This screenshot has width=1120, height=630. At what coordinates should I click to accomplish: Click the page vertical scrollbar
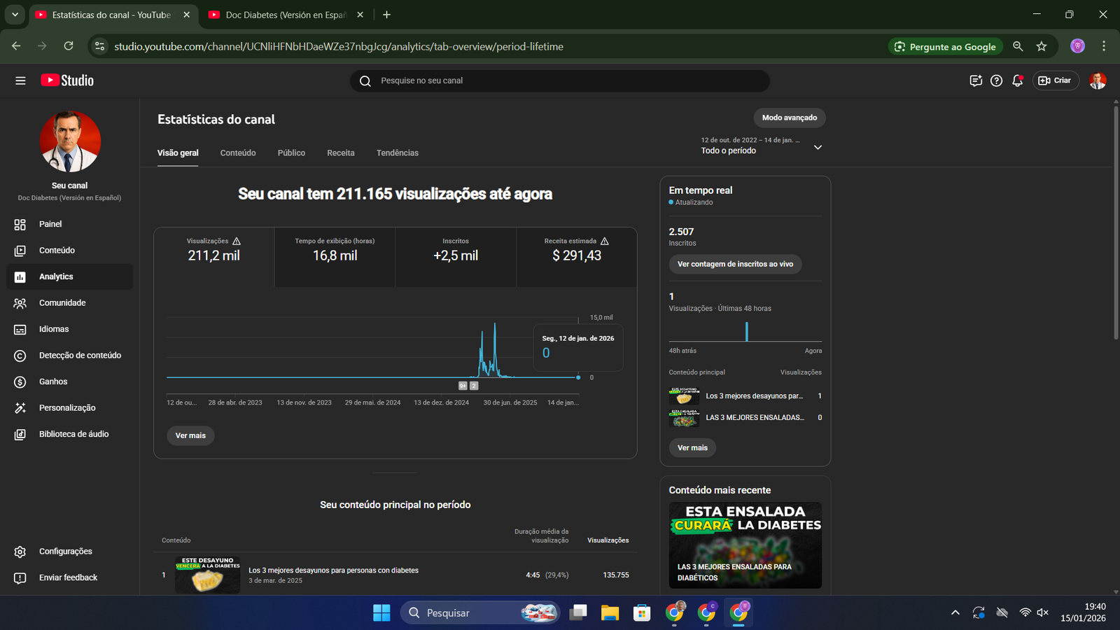click(1116, 224)
